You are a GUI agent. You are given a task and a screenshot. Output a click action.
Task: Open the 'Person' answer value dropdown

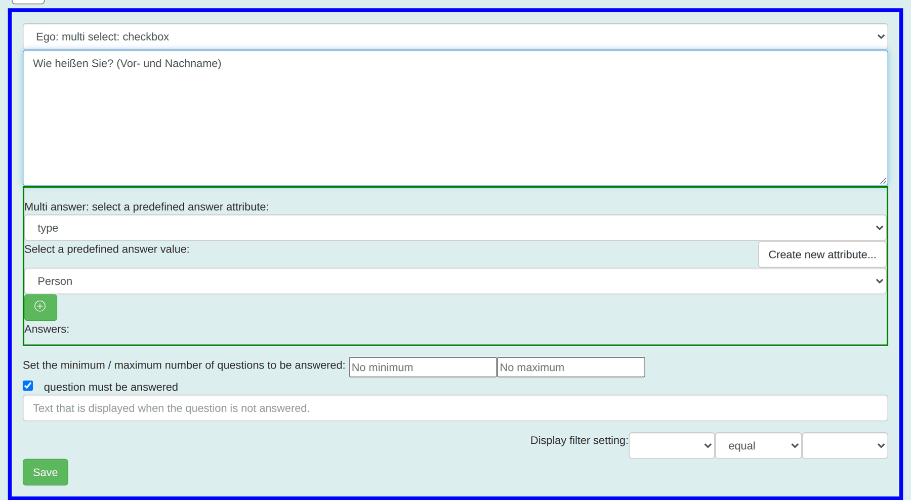point(455,281)
